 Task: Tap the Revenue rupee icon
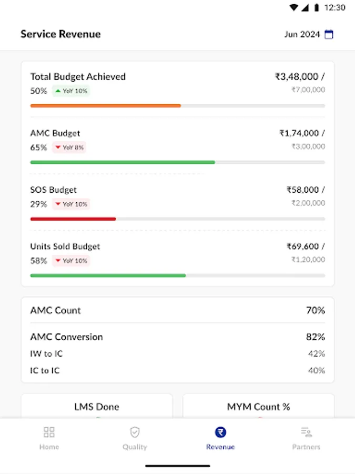[x=220, y=432]
